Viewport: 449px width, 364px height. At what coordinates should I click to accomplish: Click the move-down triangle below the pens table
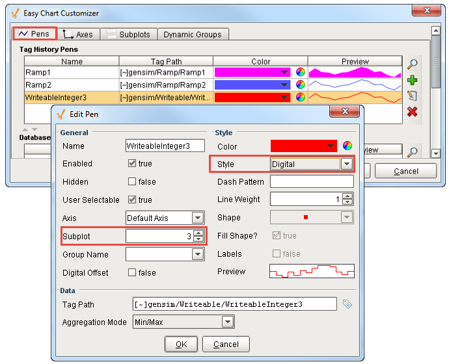click(x=34, y=129)
